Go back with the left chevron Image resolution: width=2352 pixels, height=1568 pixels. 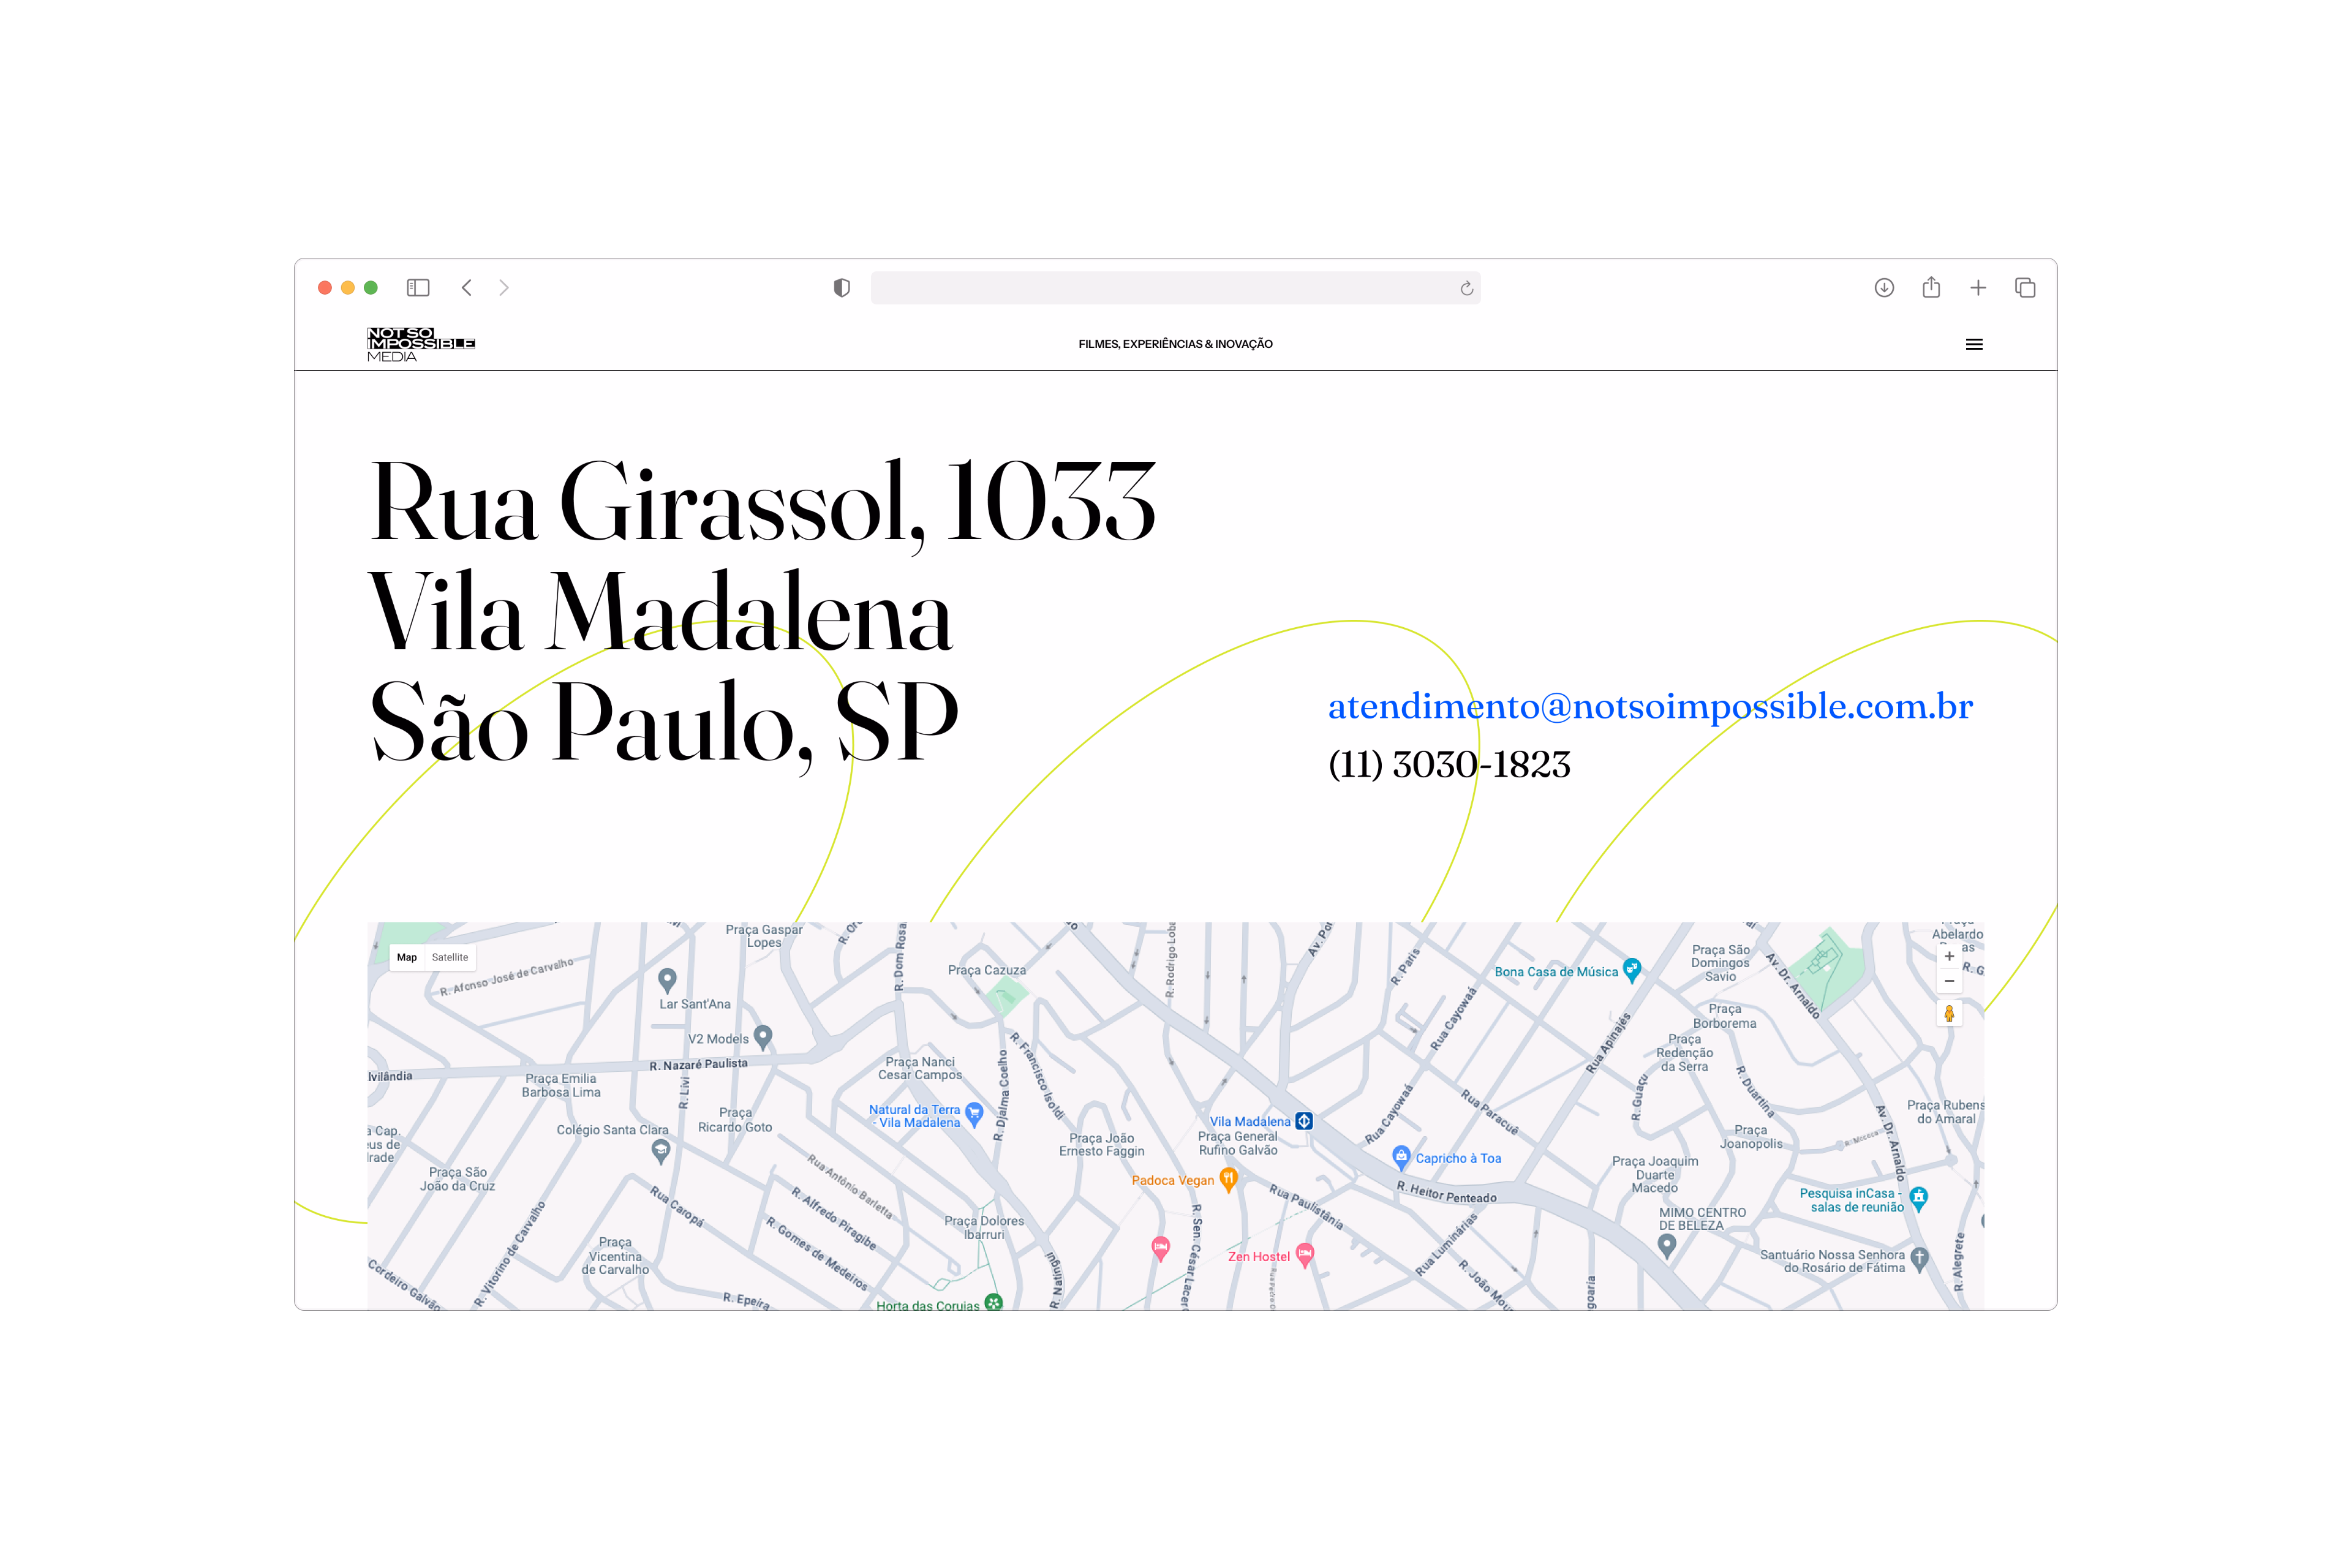pos(466,288)
